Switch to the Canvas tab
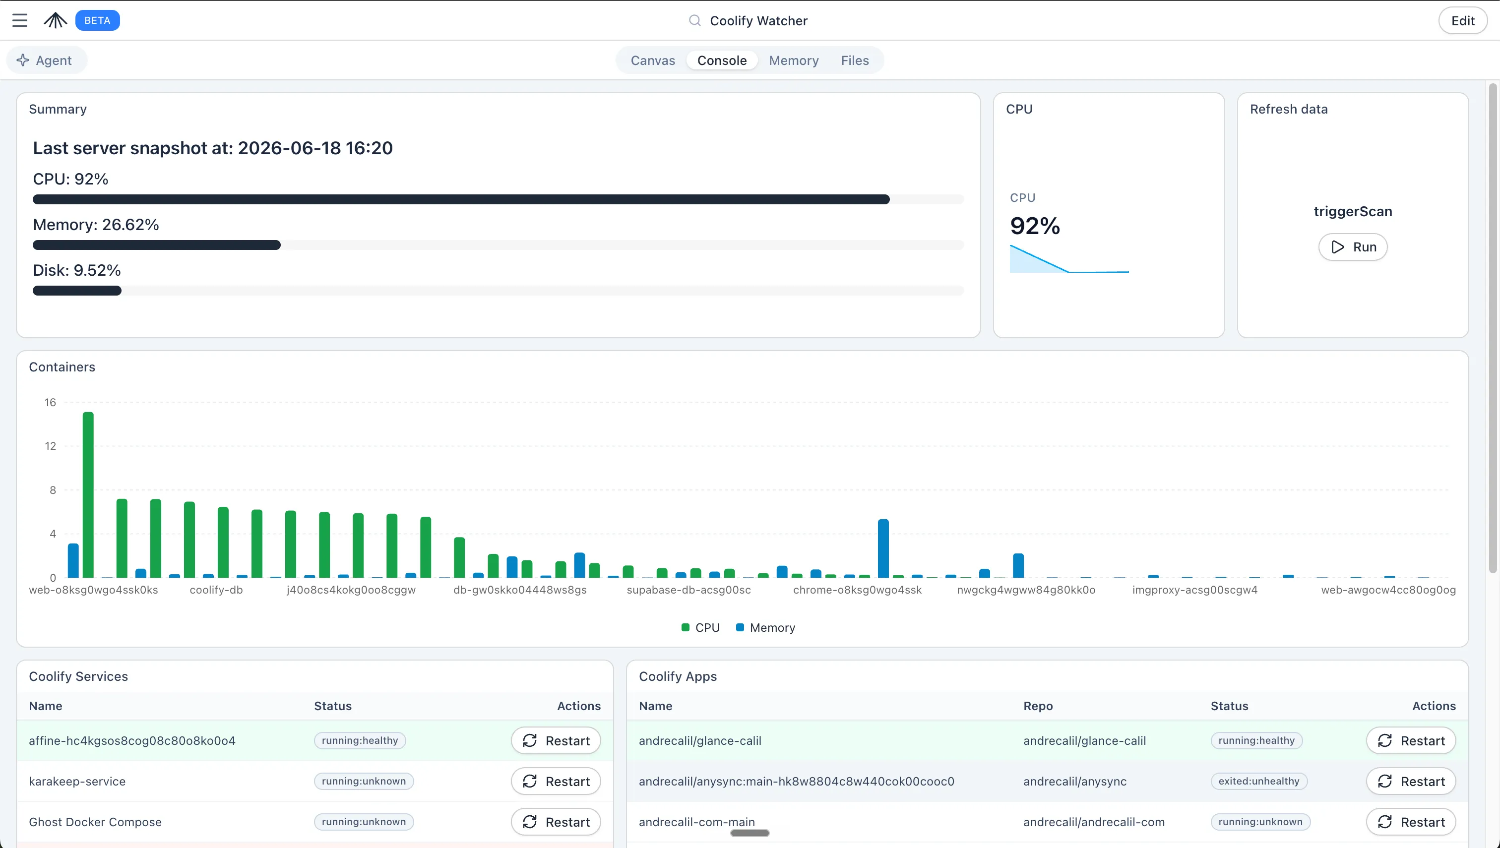This screenshot has height=848, width=1500. pos(652,61)
